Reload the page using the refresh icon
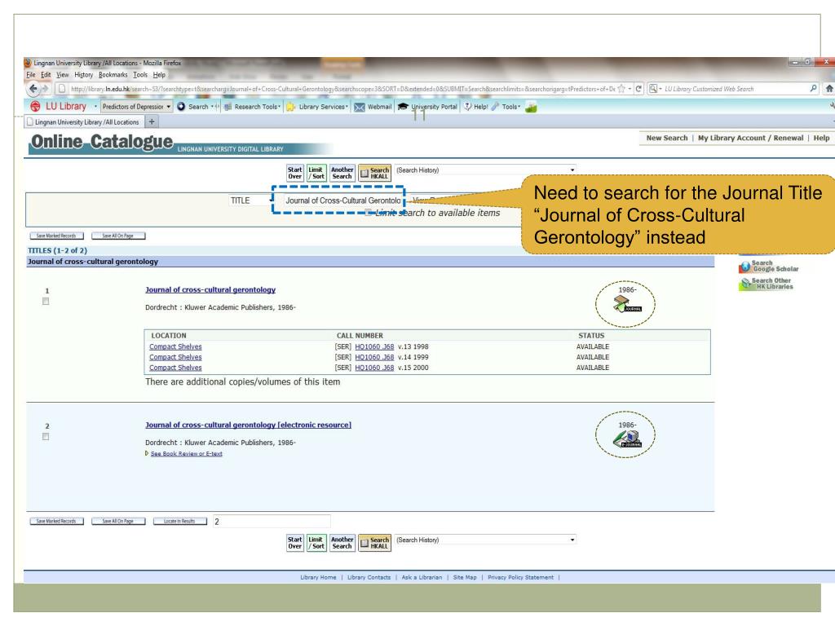 pyautogui.click(x=638, y=89)
